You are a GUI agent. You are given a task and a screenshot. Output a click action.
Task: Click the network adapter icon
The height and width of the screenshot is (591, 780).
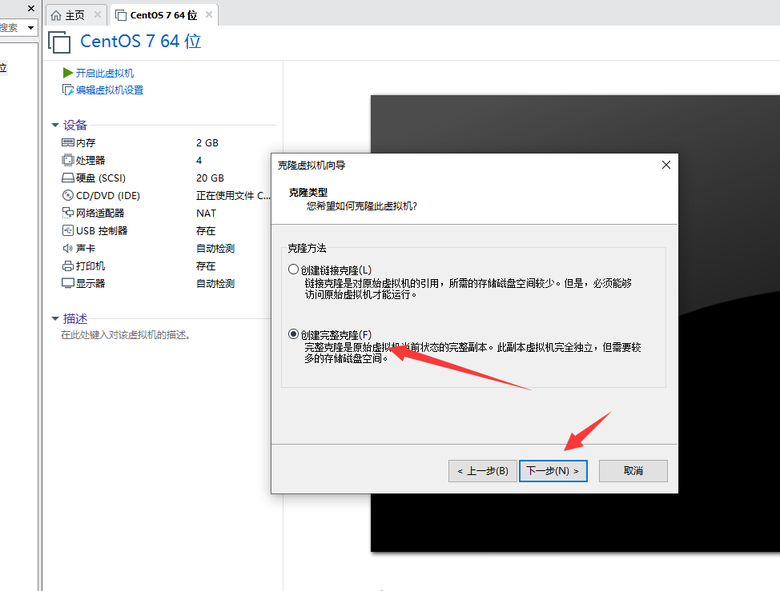click(67, 213)
